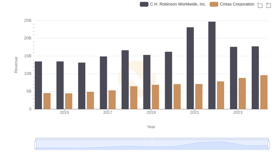Click the 20B y-axis label
This screenshot has height=158, width=275.
coord(28,38)
